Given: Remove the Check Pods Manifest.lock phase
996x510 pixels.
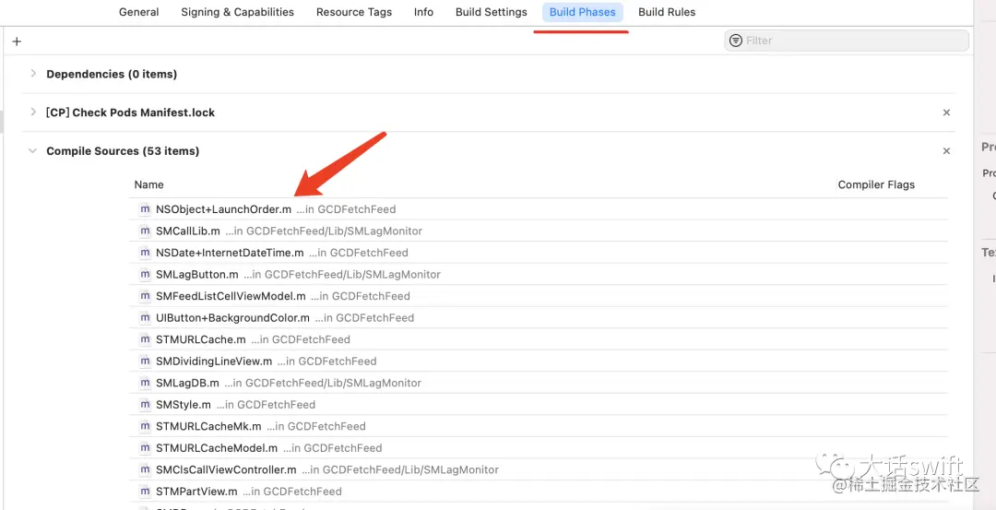Looking at the screenshot, I should click(946, 113).
